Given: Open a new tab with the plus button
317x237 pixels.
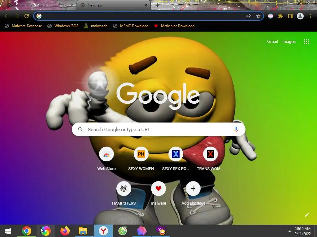Looking at the screenshot, I should pyautogui.click(x=158, y=6).
